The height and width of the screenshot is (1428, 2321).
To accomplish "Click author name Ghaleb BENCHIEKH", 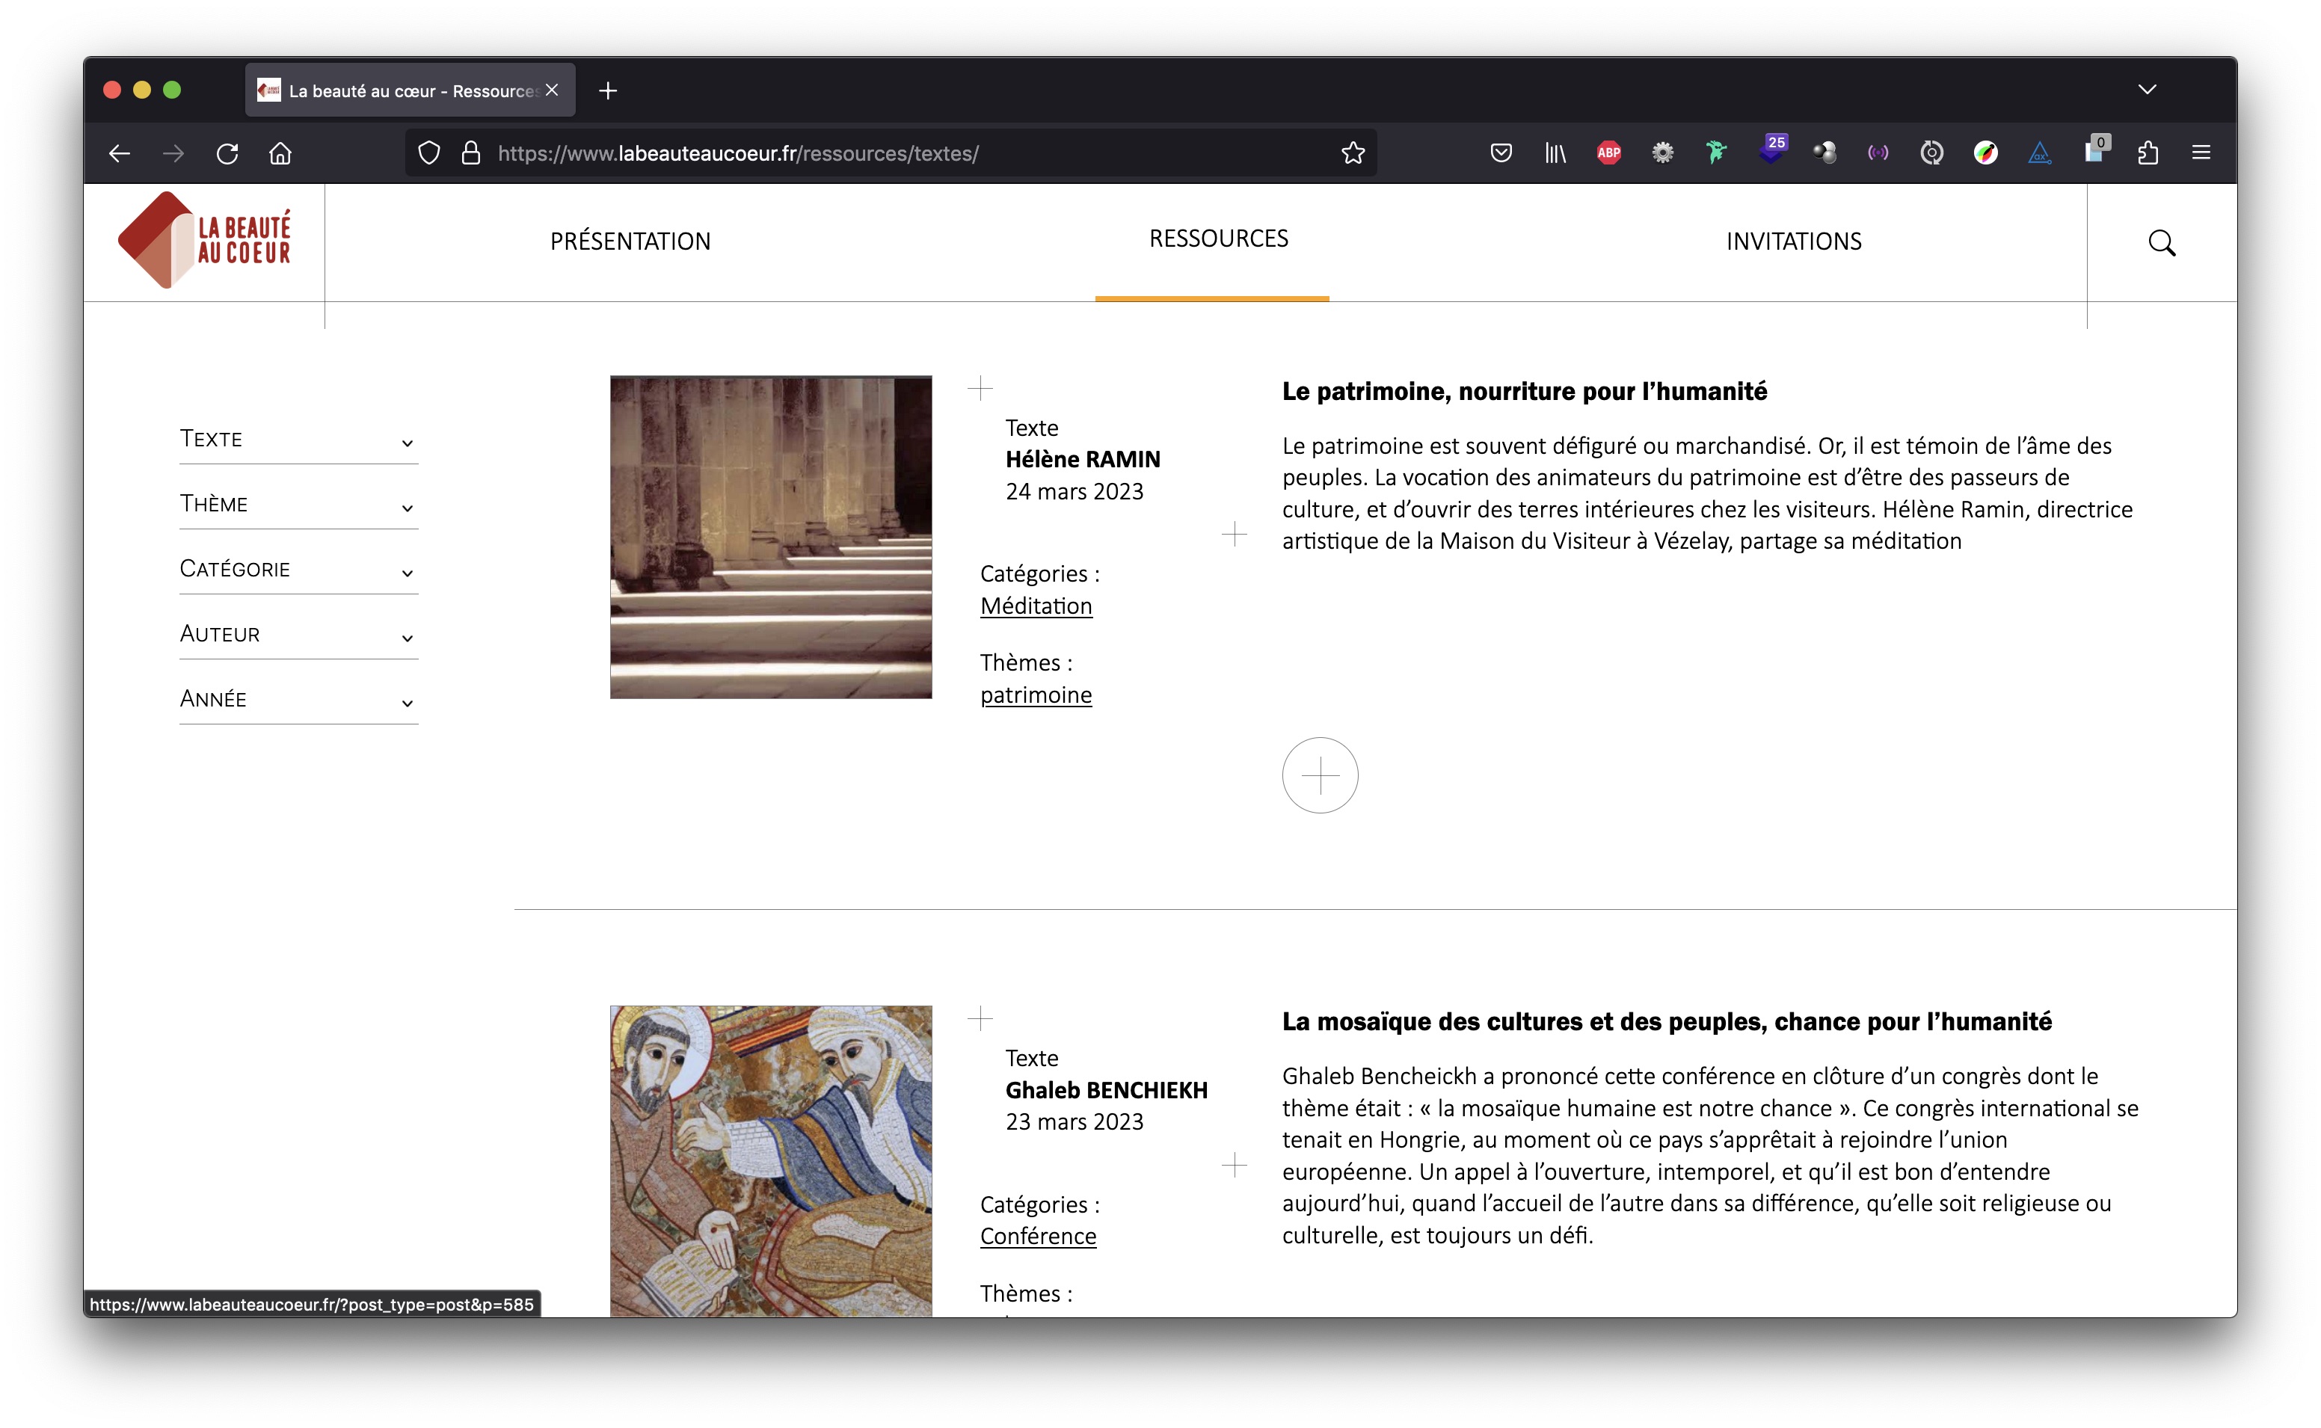I will (1106, 1091).
